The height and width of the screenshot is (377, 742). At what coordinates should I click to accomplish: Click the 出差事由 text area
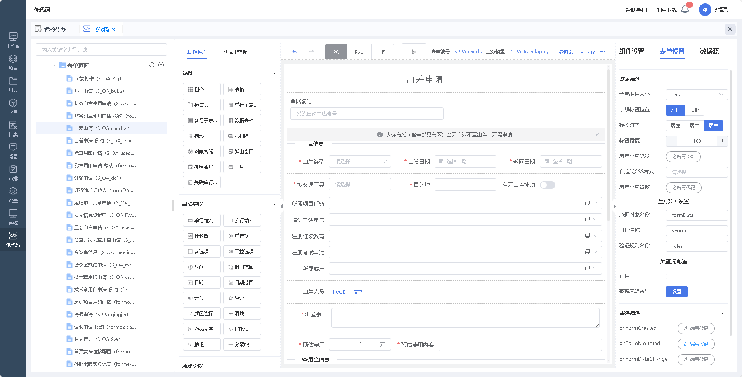465,318
